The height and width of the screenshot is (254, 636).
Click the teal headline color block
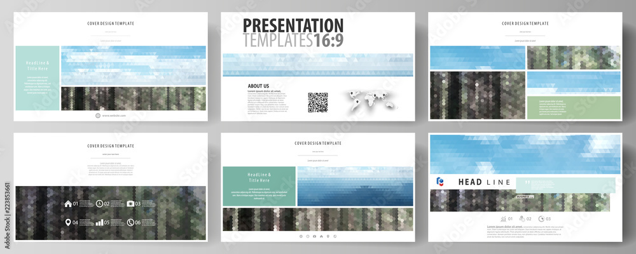(259, 186)
